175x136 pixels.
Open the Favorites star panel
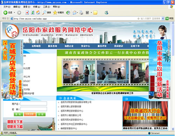55,13
